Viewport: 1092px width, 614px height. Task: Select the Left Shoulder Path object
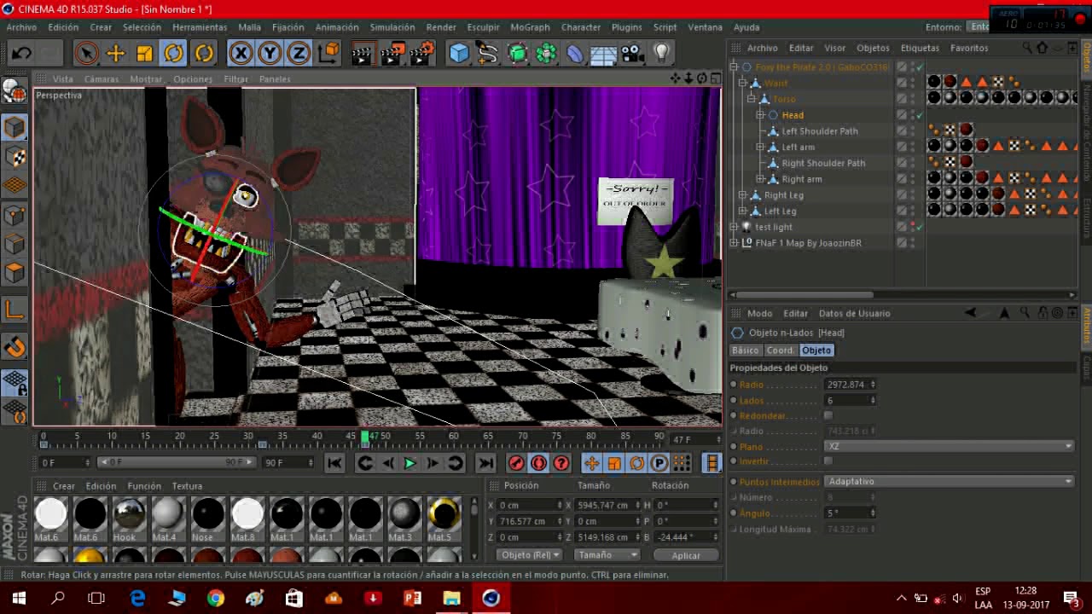point(820,131)
